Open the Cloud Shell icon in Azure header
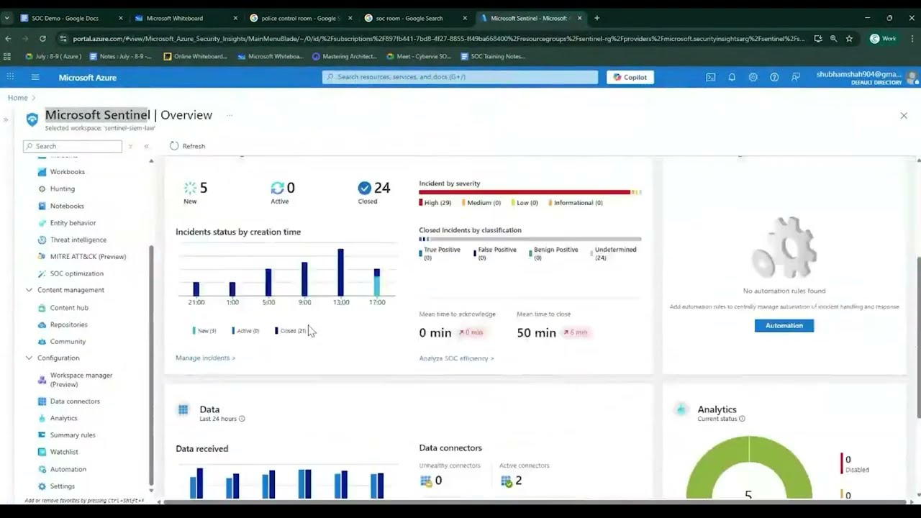The width and height of the screenshot is (921, 518). click(x=710, y=77)
